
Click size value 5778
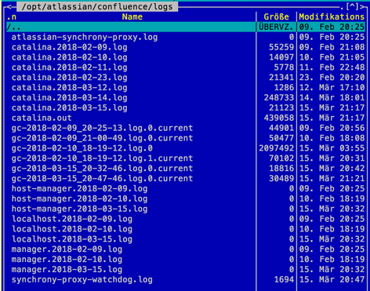click(284, 67)
